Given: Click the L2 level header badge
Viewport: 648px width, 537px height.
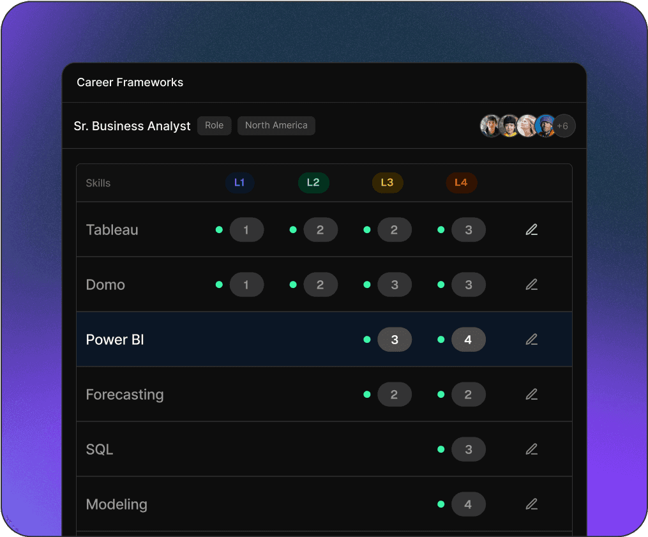Looking at the screenshot, I should tap(313, 183).
